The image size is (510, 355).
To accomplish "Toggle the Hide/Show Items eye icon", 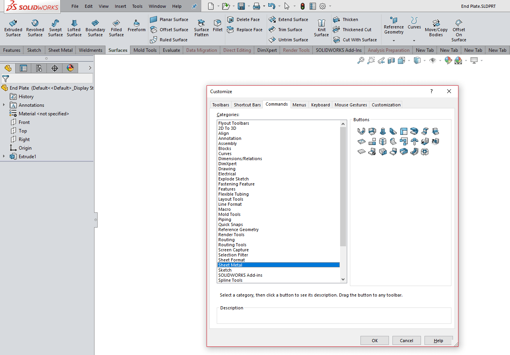I will pyautogui.click(x=432, y=60).
